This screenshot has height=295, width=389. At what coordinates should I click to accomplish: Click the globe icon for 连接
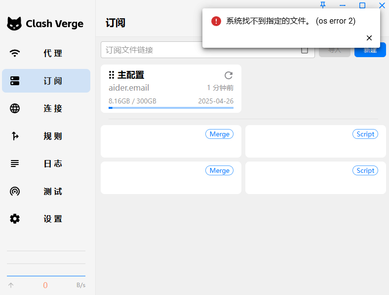tap(15, 108)
